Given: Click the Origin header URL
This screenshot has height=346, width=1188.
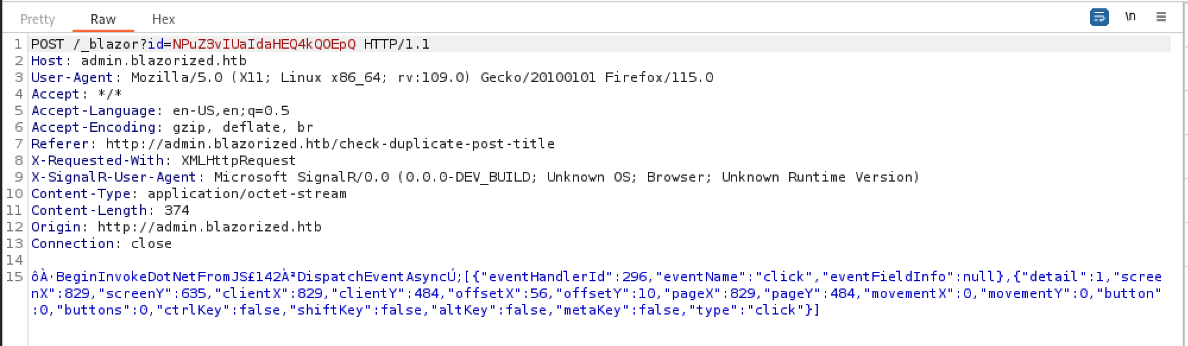Looking at the screenshot, I should point(209,227).
